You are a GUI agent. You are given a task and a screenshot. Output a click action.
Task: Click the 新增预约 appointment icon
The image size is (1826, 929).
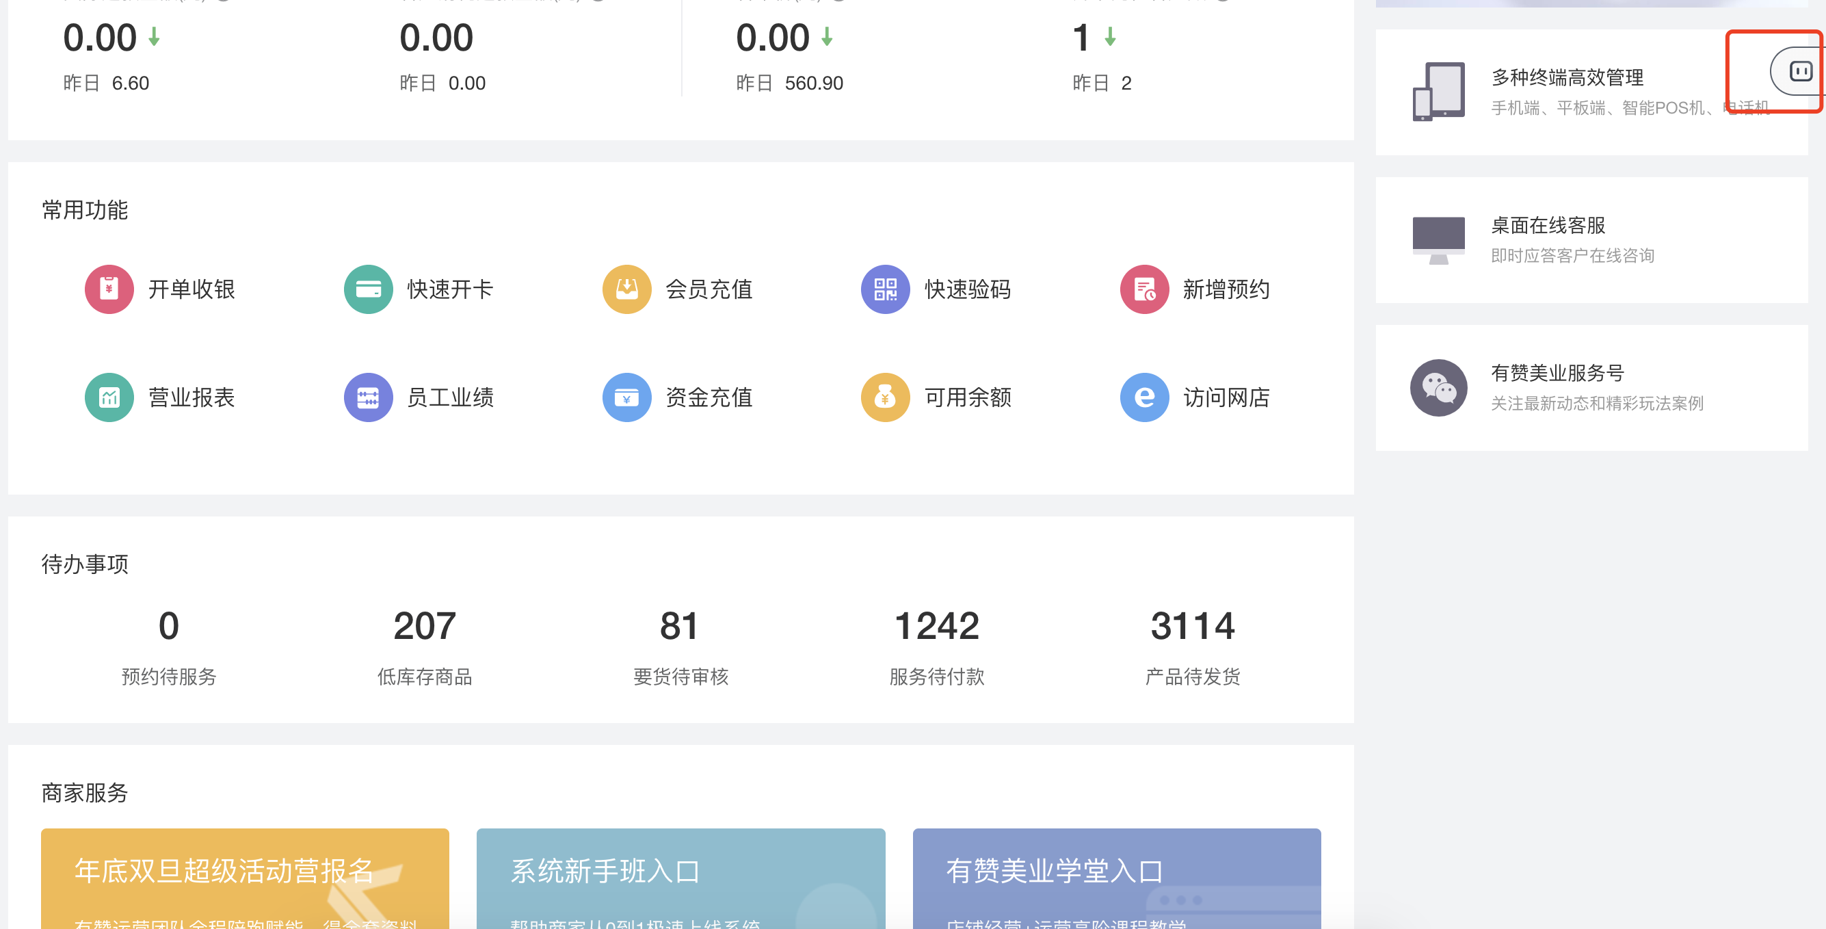[1144, 289]
